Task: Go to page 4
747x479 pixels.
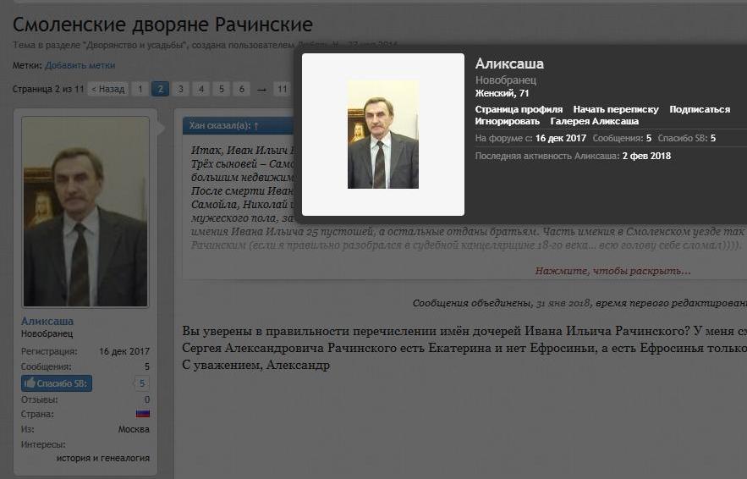Action: click(x=201, y=89)
